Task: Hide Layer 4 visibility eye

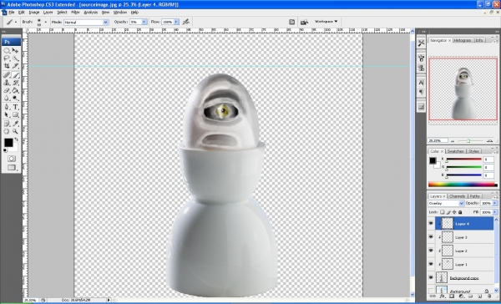Action: click(x=432, y=223)
